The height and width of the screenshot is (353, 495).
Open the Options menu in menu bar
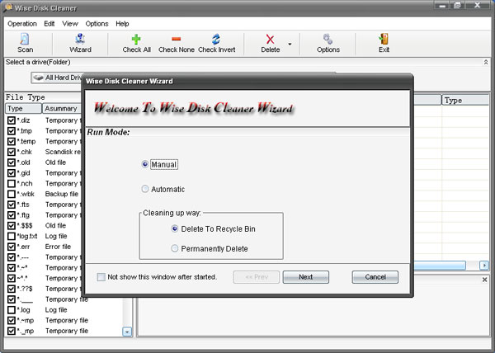(97, 24)
